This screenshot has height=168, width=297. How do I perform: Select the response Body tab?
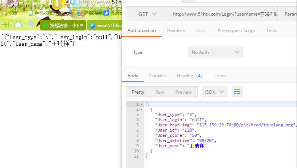[133, 76]
